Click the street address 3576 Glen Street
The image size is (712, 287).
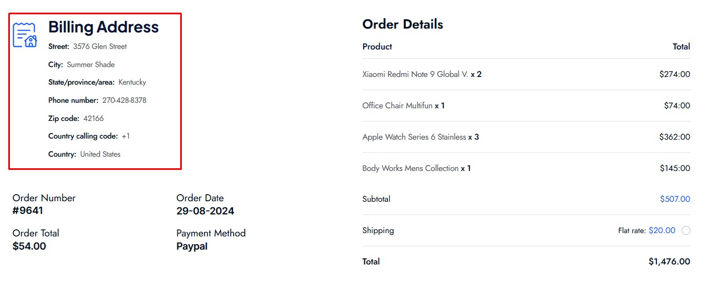tap(100, 47)
